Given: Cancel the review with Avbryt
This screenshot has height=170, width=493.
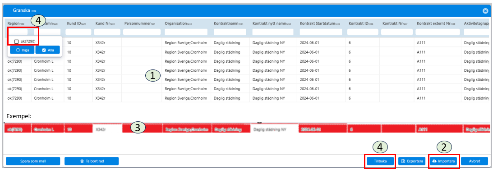Looking at the screenshot, I should tap(475, 161).
